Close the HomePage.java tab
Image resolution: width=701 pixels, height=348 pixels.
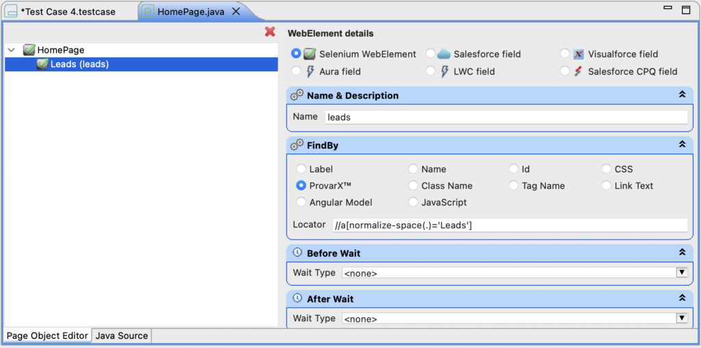point(235,12)
